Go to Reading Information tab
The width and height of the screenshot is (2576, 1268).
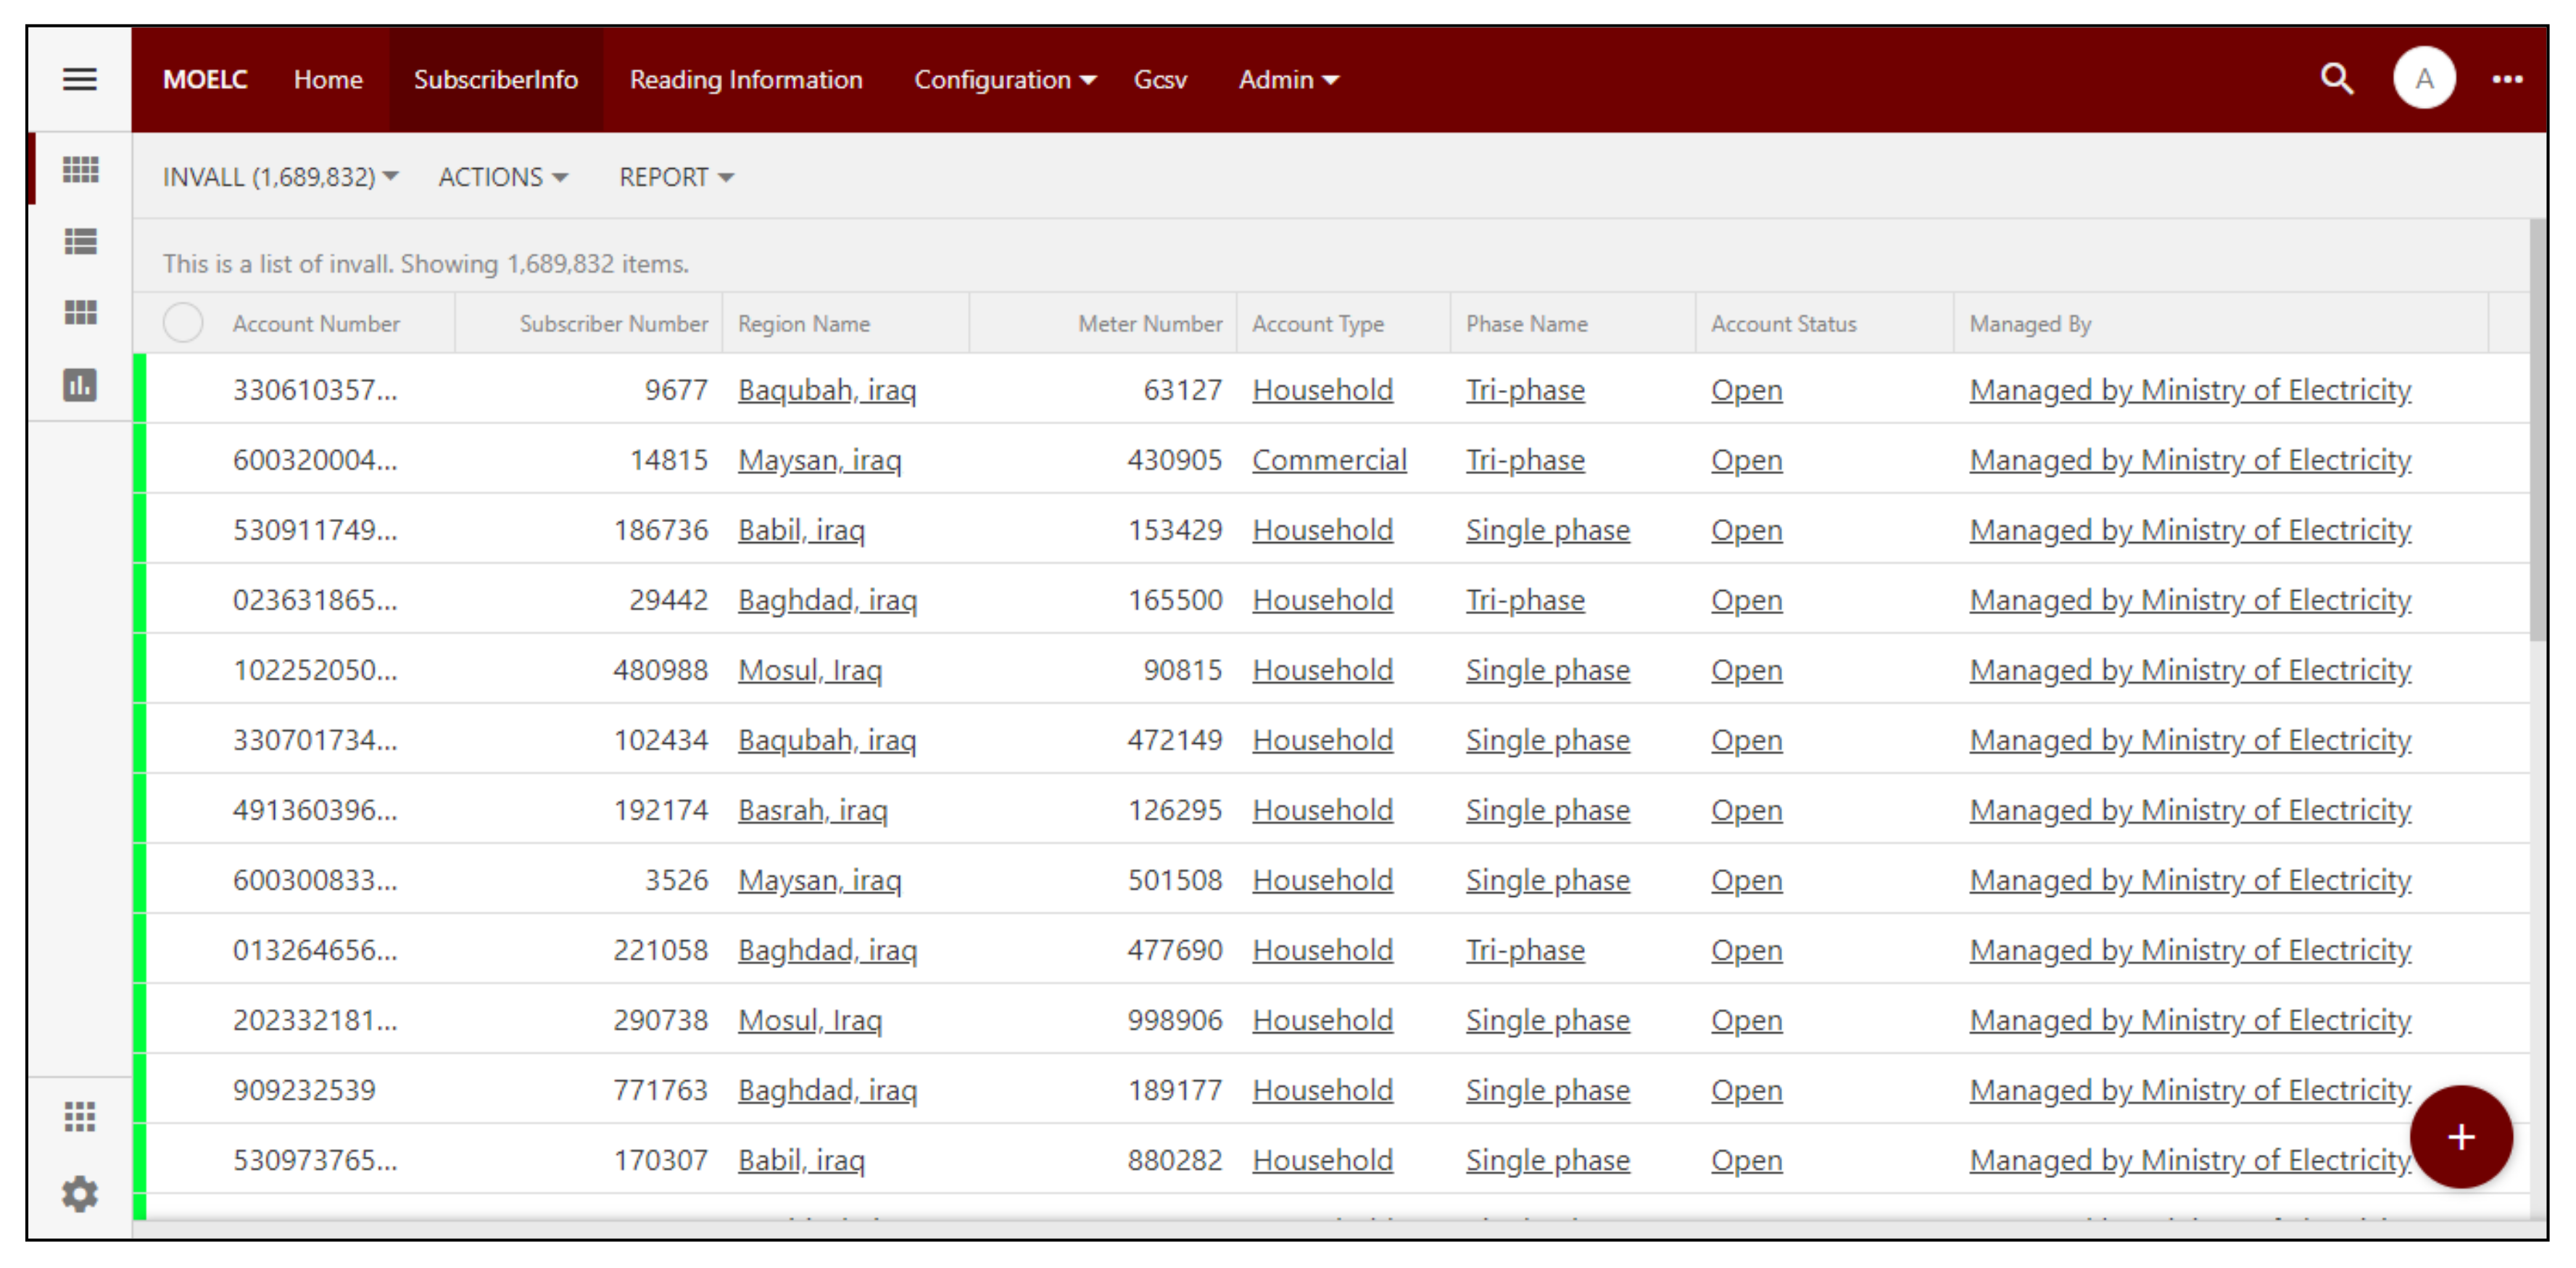tap(745, 79)
